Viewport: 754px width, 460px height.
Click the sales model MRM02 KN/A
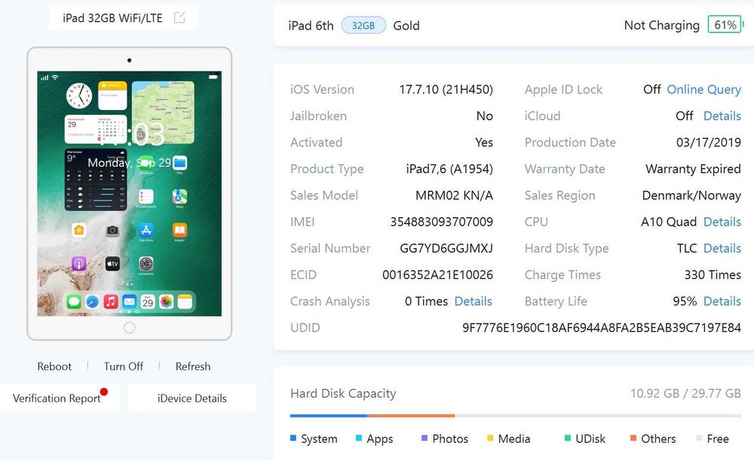point(455,195)
